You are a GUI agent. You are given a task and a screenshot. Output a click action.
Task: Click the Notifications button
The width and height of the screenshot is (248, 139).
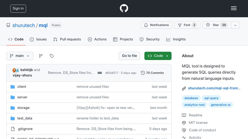coord(156,25)
